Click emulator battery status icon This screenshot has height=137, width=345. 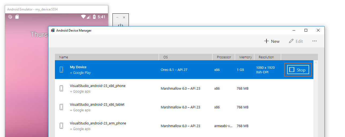tap(94, 17)
